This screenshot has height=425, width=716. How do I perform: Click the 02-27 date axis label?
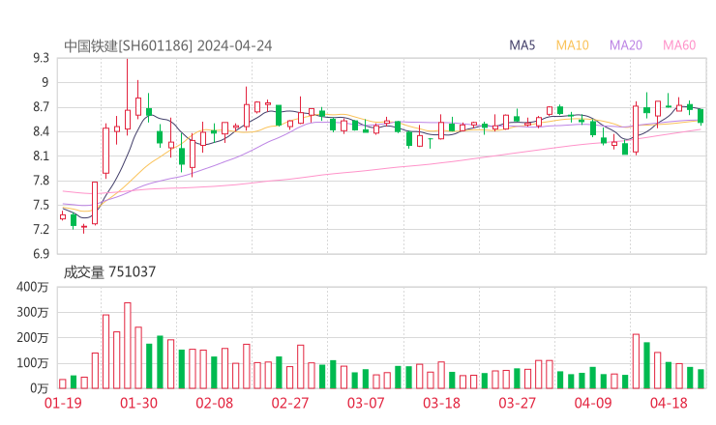(x=290, y=403)
